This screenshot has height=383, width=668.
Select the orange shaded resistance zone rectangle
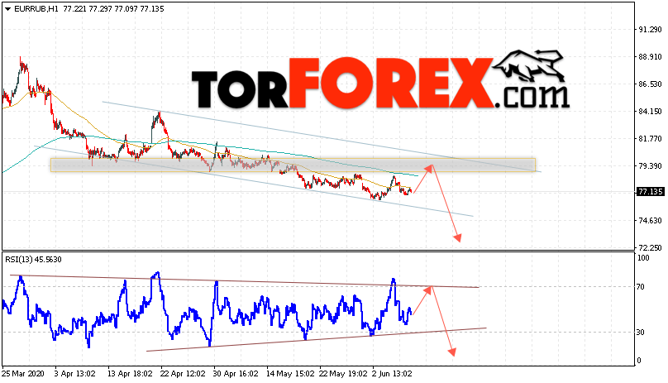[293, 165]
